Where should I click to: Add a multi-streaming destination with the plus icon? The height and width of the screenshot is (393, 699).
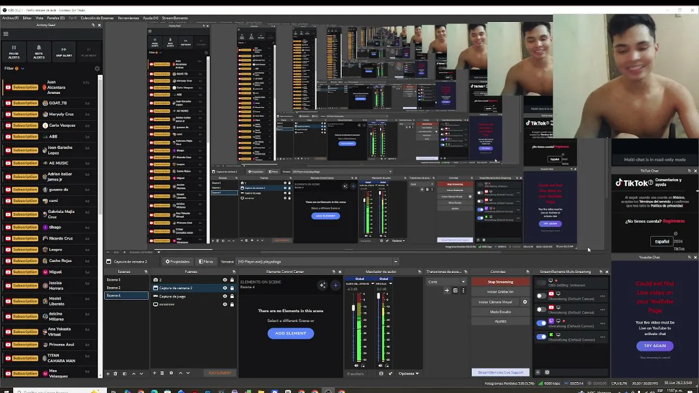coord(538,372)
